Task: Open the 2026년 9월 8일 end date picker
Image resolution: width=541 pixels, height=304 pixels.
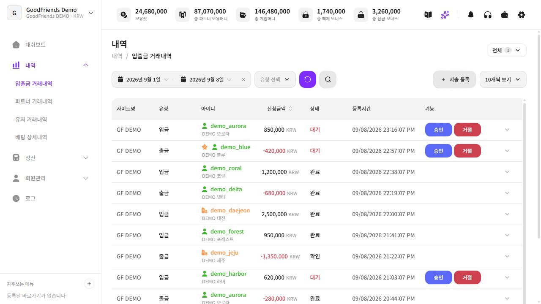Action: 206,79
